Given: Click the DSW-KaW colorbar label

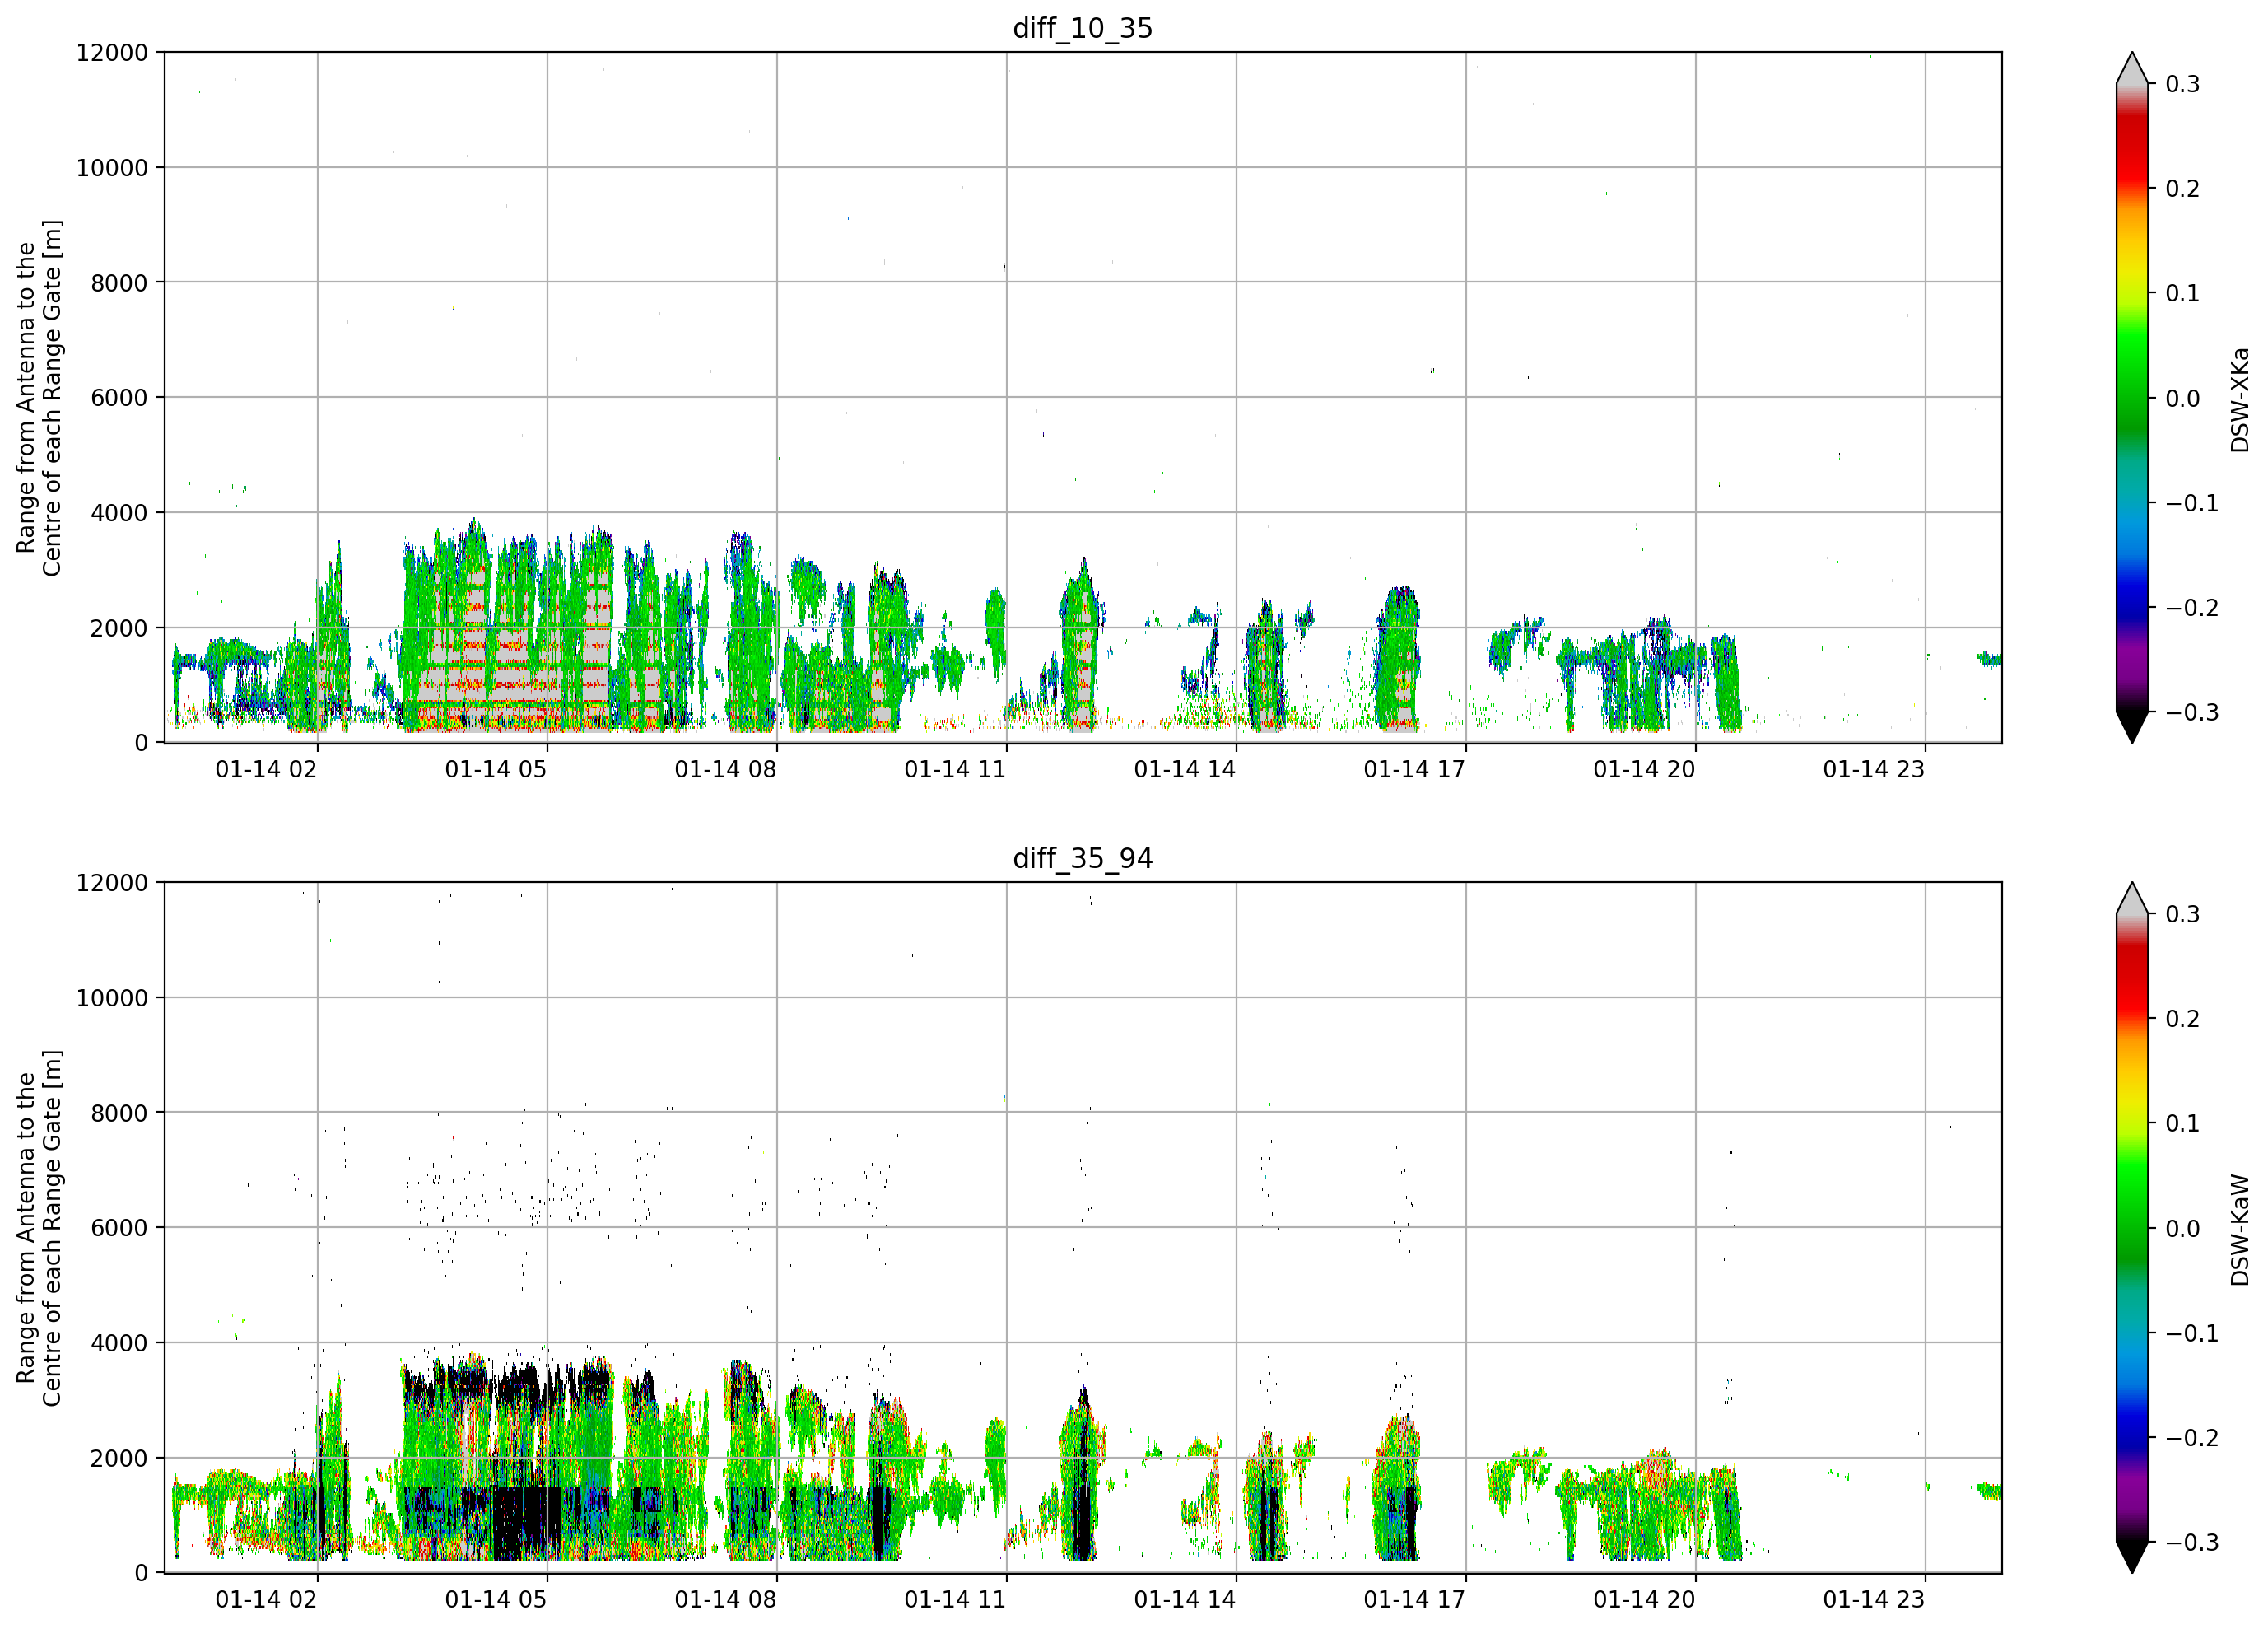Looking at the screenshot, I should tap(2239, 1230).
